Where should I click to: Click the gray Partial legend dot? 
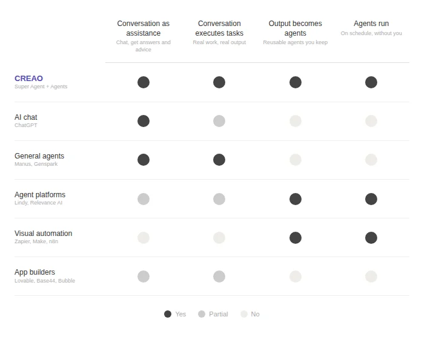click(202, 314)
